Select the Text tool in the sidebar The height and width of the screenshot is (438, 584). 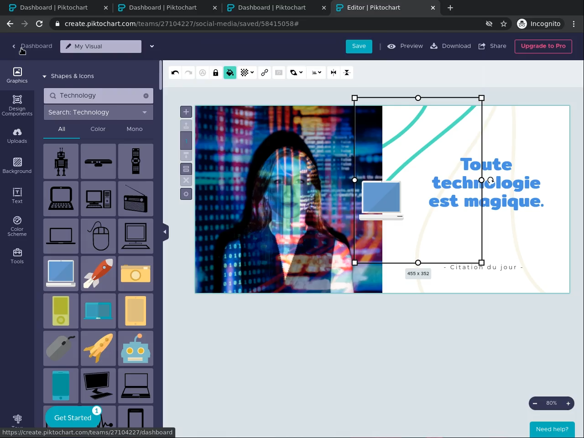(17, 195)
